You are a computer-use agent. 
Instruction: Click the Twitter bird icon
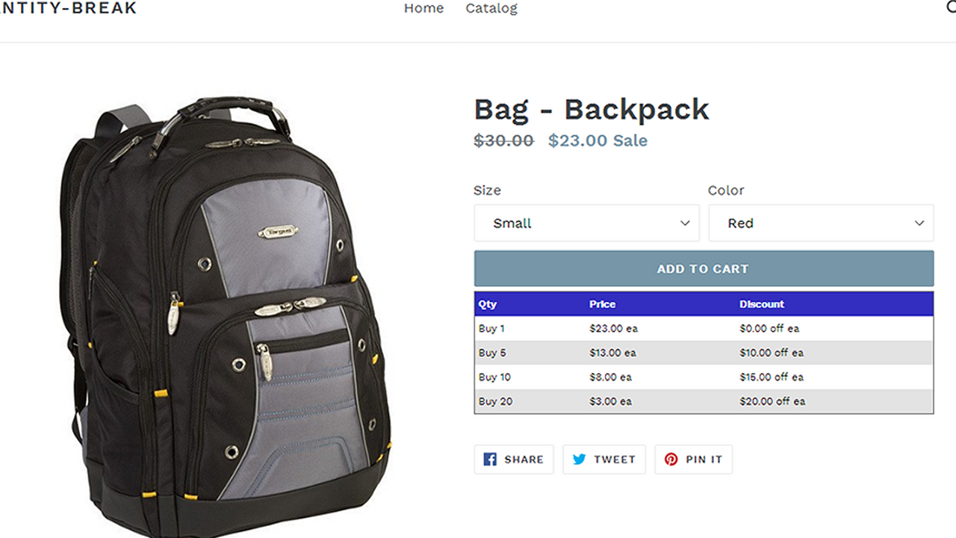point(579,460)
